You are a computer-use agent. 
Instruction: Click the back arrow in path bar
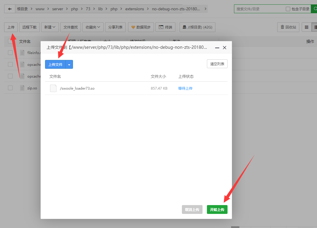click(x=10, y=9)
